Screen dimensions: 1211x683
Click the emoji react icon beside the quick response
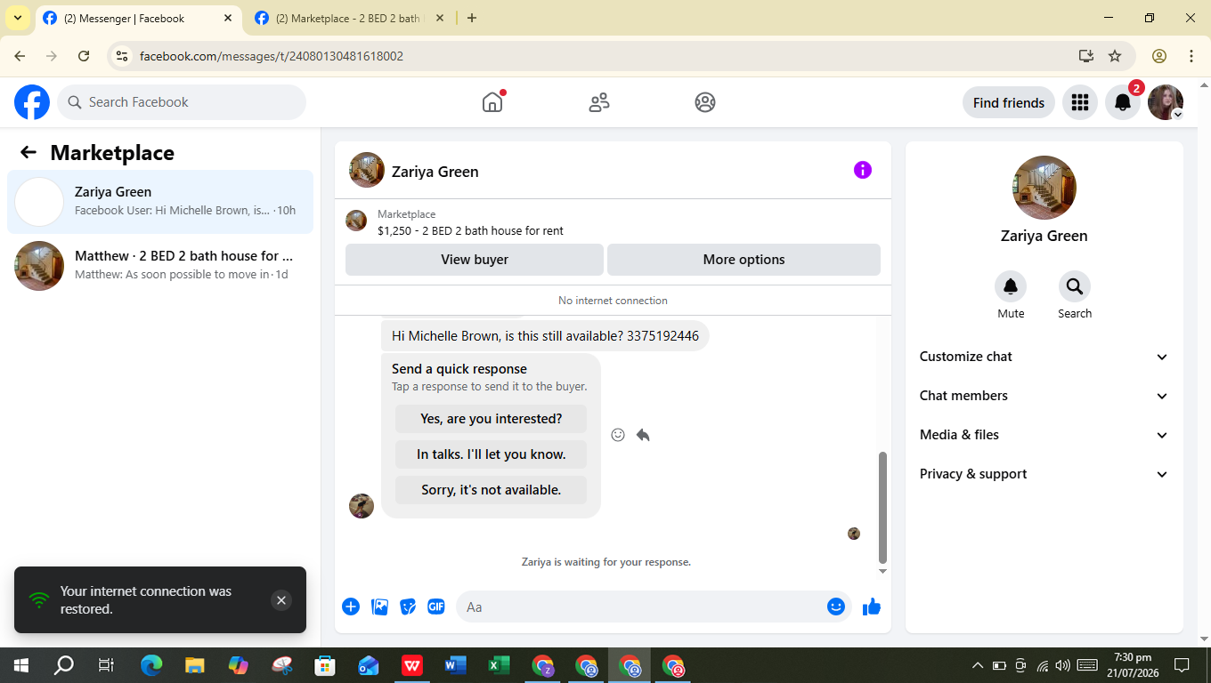point(618,435)
